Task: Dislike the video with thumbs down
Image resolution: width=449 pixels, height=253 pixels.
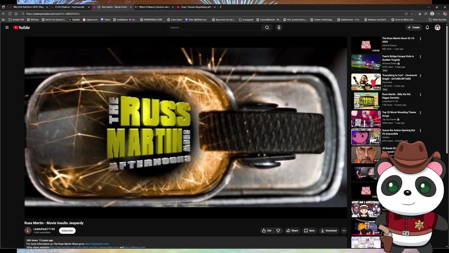Action: pos(278,231)
